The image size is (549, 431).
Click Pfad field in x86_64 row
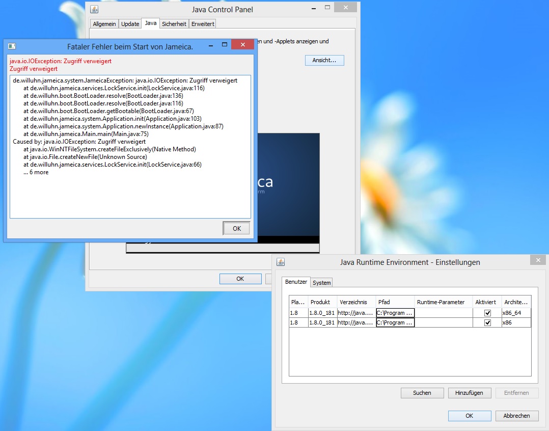pos(395,313)
